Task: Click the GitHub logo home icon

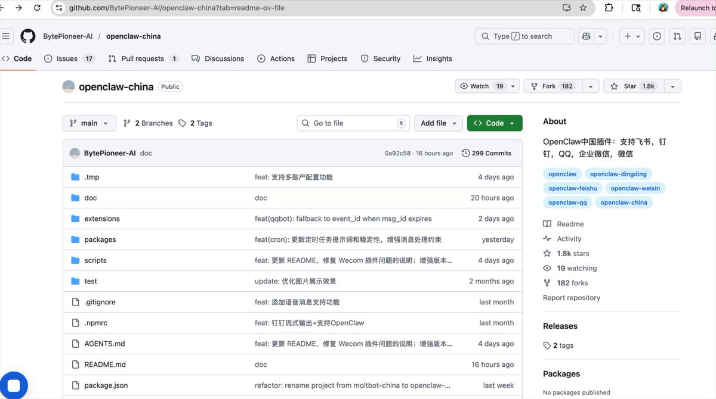Action: pyautogui.click(x=28, y=36)
